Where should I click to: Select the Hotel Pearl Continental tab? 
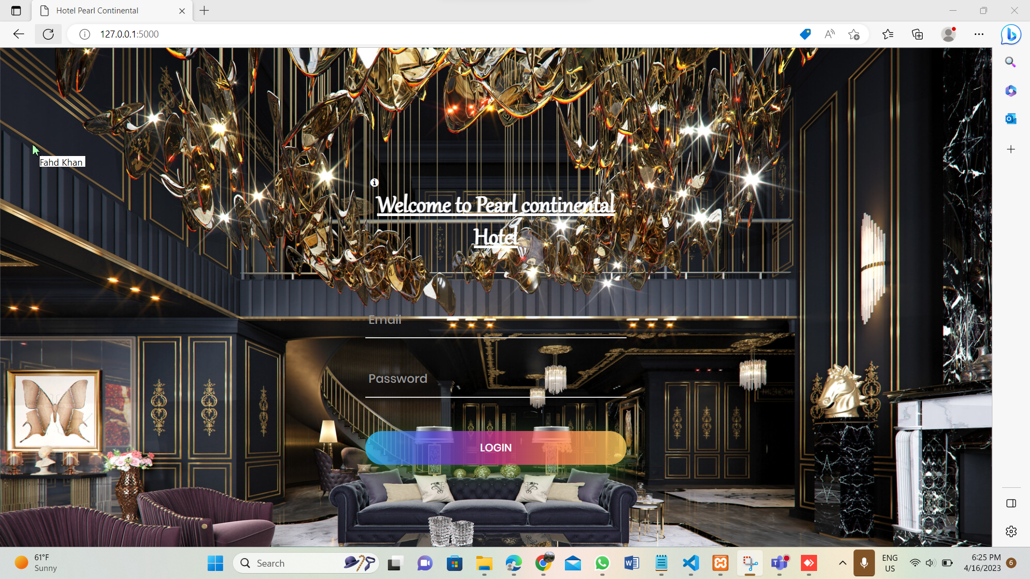pos(98,10)
